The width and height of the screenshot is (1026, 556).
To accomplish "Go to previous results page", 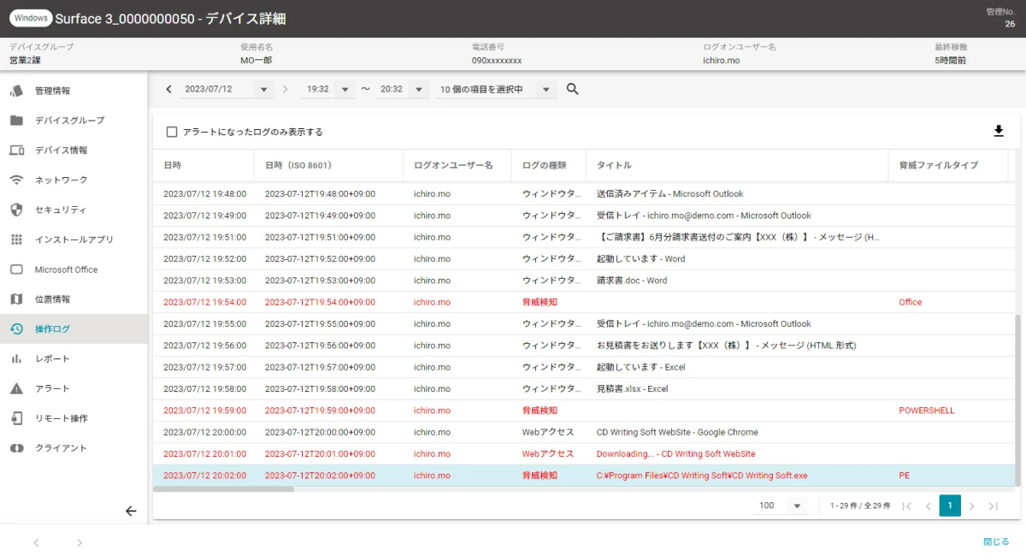I will click(x=928, y=506).
